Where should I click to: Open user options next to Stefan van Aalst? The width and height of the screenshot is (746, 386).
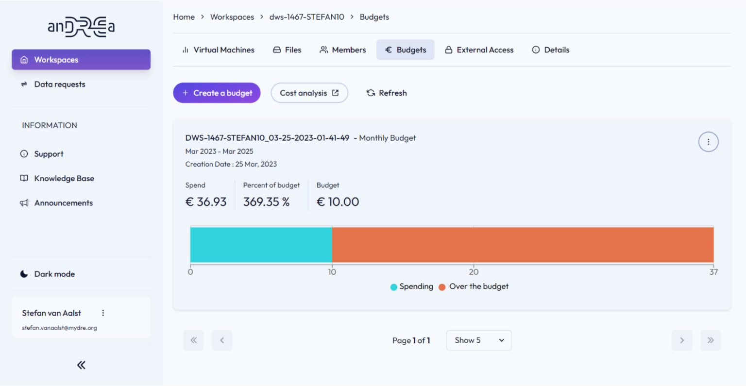pos(103,313)
